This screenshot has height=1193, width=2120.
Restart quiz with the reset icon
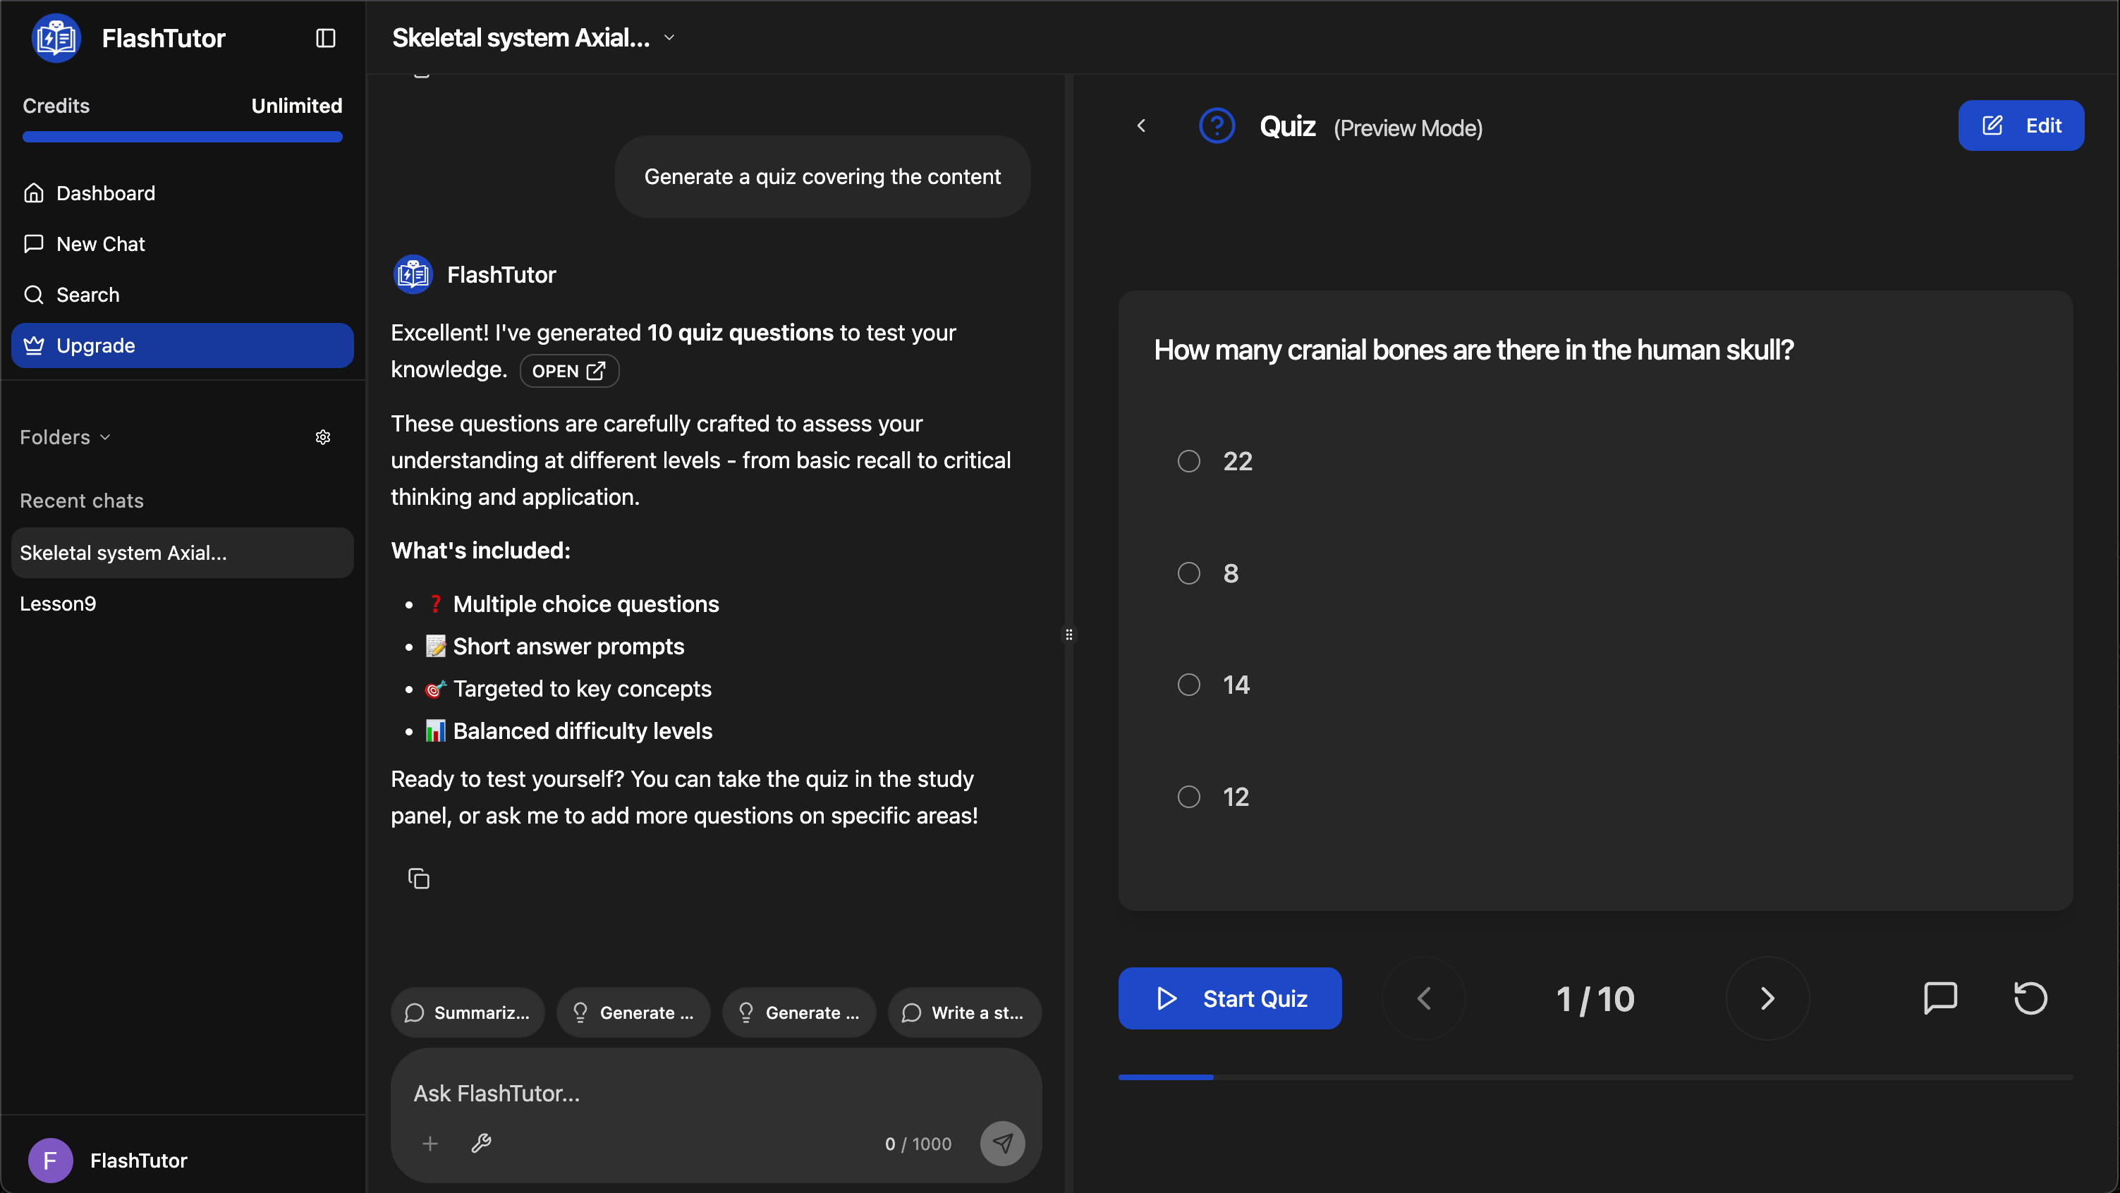(2030, 998)
